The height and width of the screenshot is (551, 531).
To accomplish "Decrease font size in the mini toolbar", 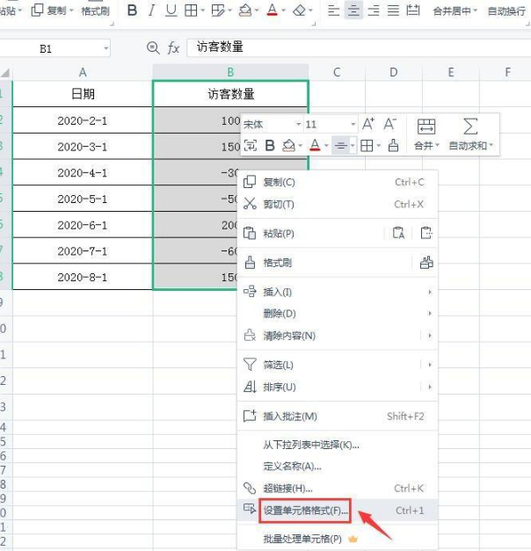I will click(x=389, y=124).
